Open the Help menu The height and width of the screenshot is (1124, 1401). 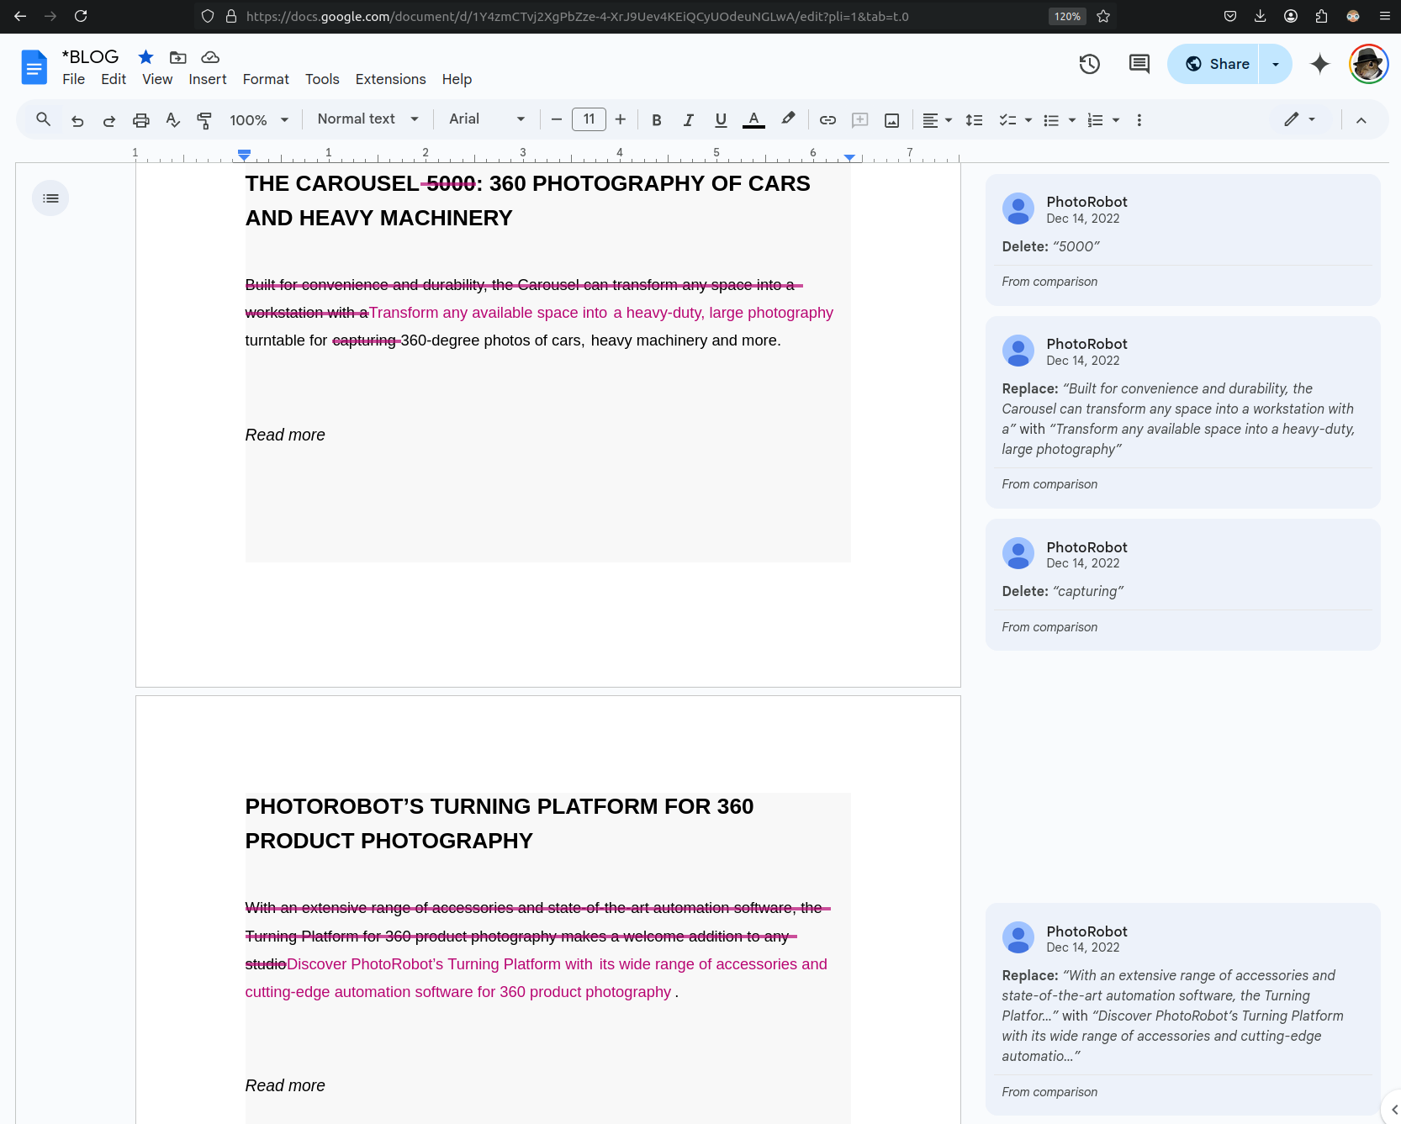click(x=457, y=79)
